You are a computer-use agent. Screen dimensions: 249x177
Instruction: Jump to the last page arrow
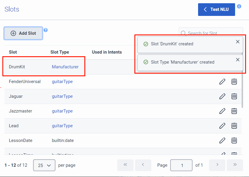(235, 165)
